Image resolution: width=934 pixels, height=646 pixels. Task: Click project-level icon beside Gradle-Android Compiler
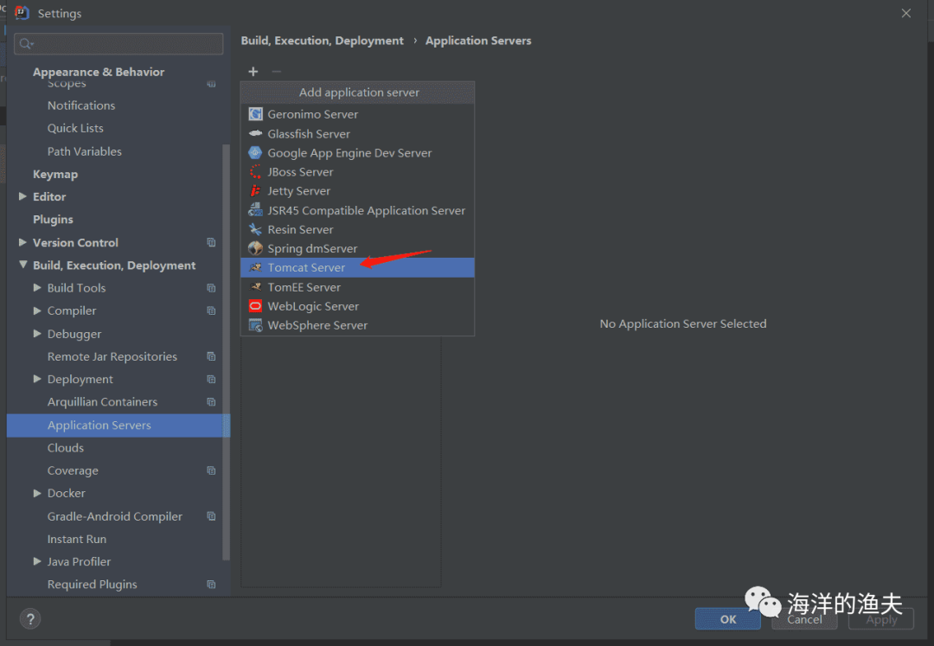[x=211, y=516]
